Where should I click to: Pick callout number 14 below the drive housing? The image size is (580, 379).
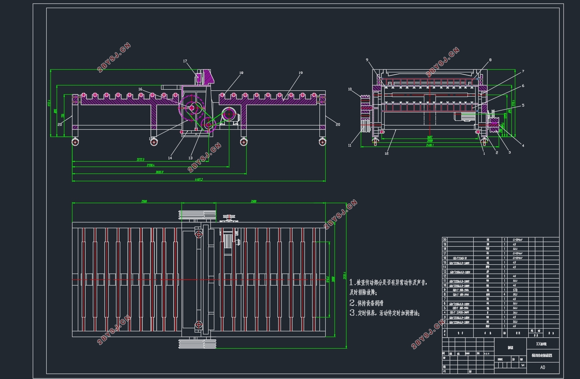(170, 158)
